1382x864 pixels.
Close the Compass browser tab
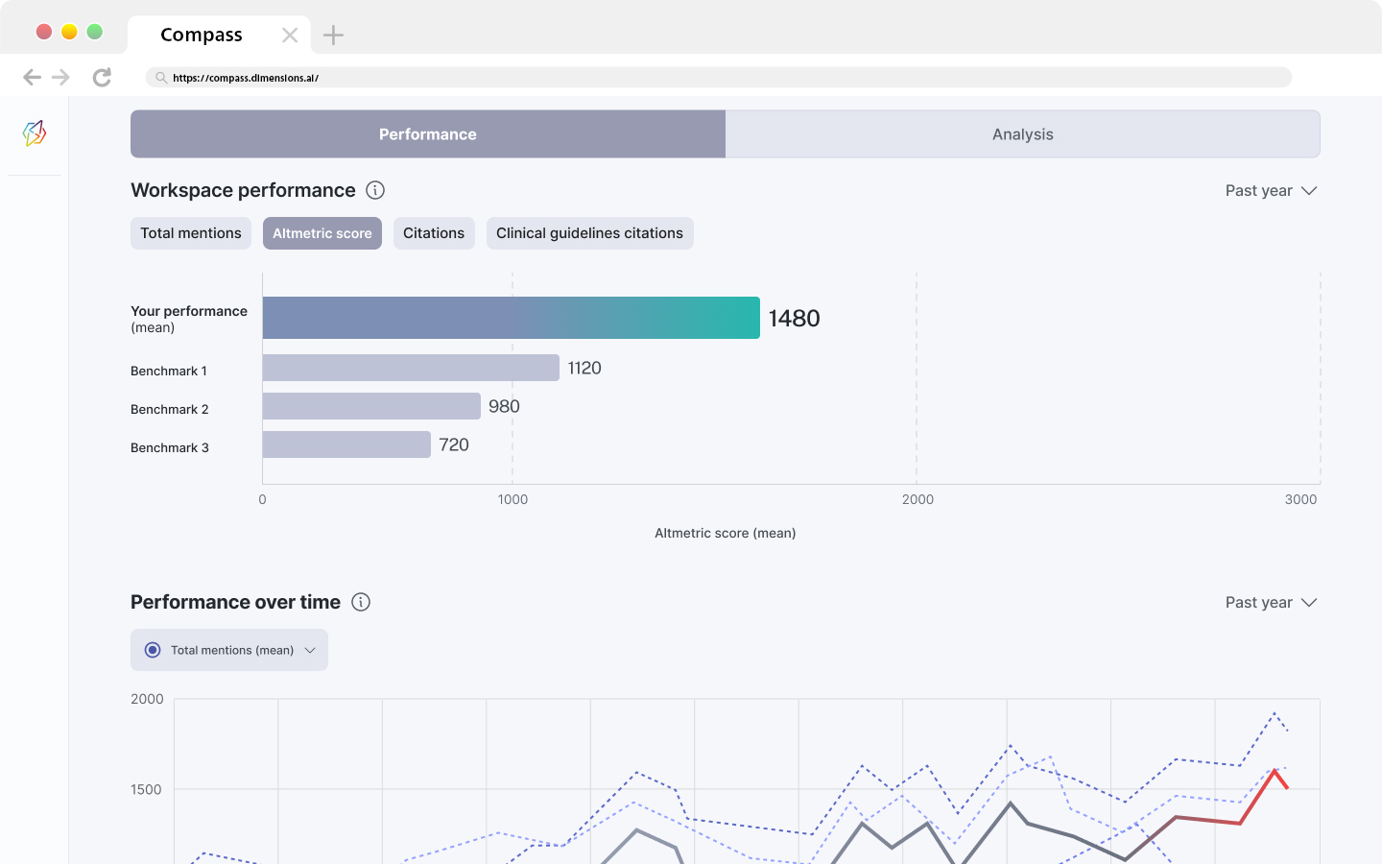[290, 36]
